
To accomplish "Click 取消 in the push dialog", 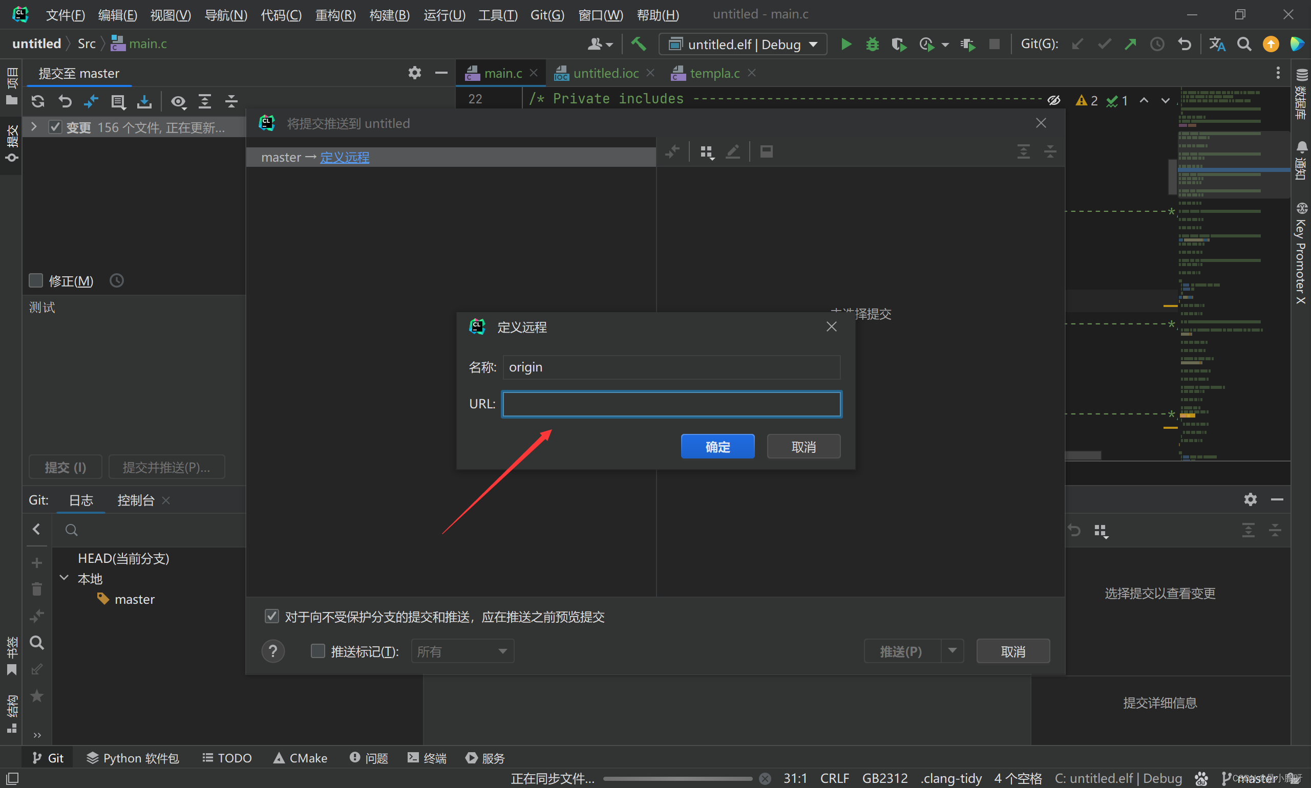I will pyautogui.click(x=1013, y=651).
